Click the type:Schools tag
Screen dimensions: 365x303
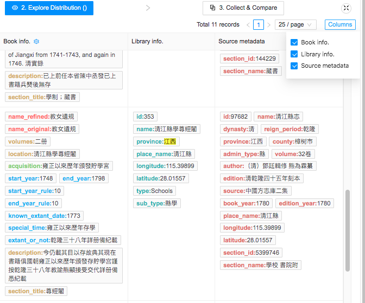[x=154, y=191]
